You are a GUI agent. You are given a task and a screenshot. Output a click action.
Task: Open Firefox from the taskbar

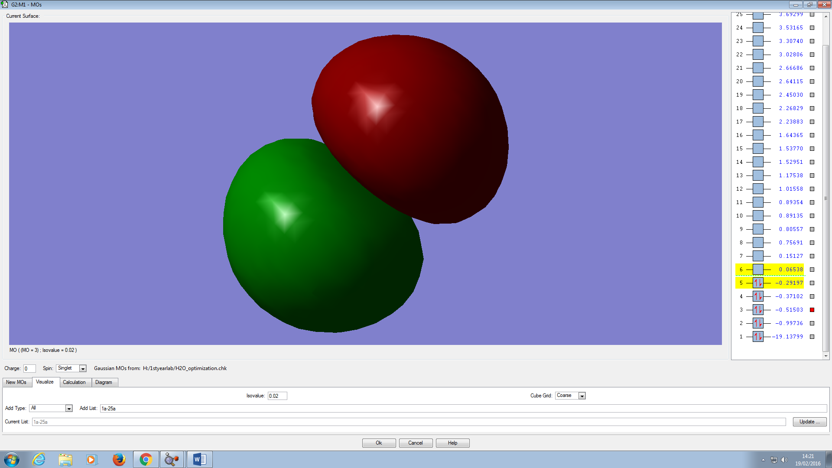click(119, 459)
